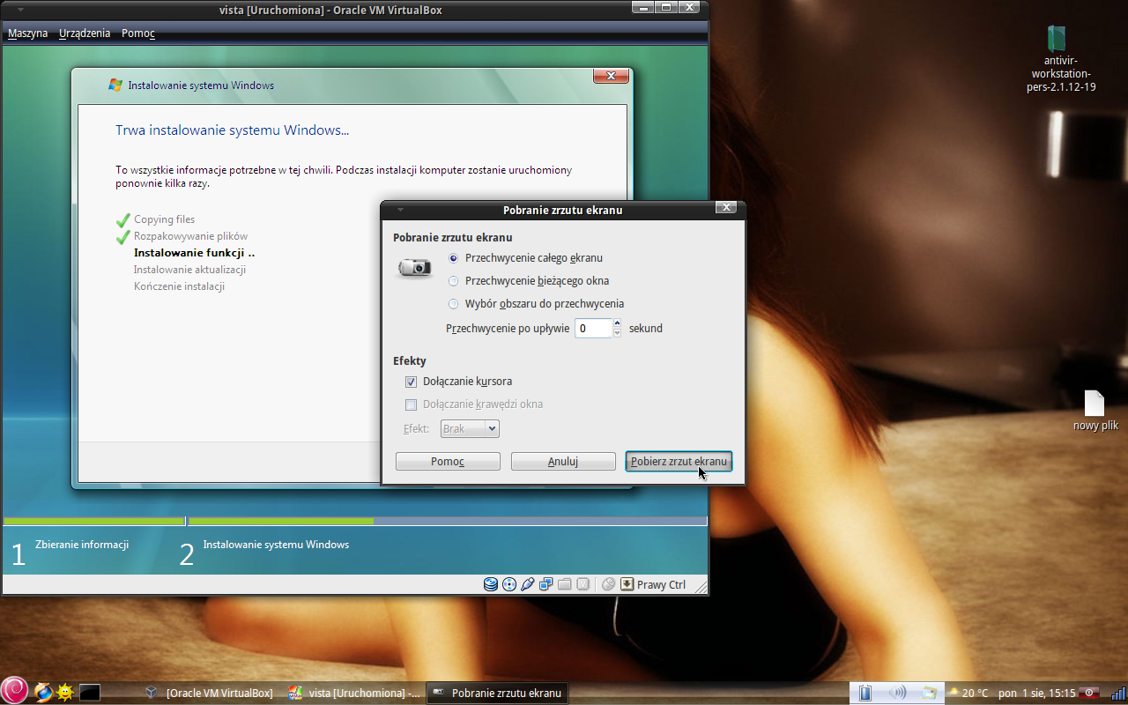Open the window menu arrow in screenshot dialog titlebar

[x=400, y=210]
